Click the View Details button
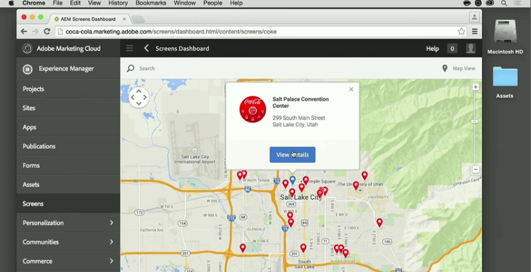Image resolution: width=531 pixels, height=272 pixels. coord(292,155)
